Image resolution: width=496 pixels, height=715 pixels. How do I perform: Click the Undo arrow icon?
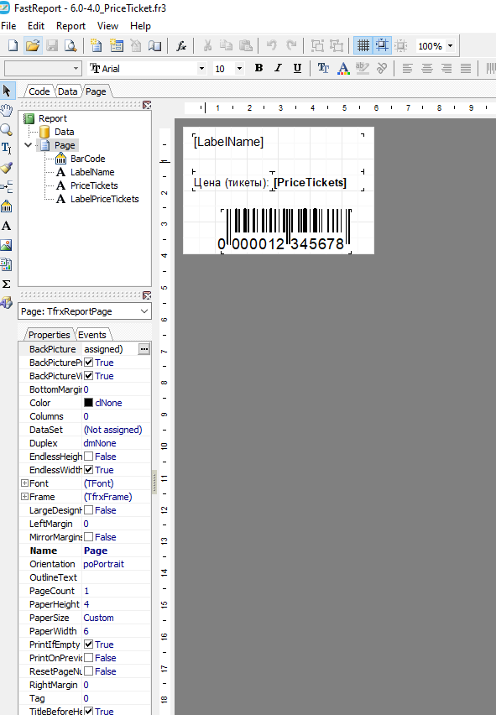point(272,45)
